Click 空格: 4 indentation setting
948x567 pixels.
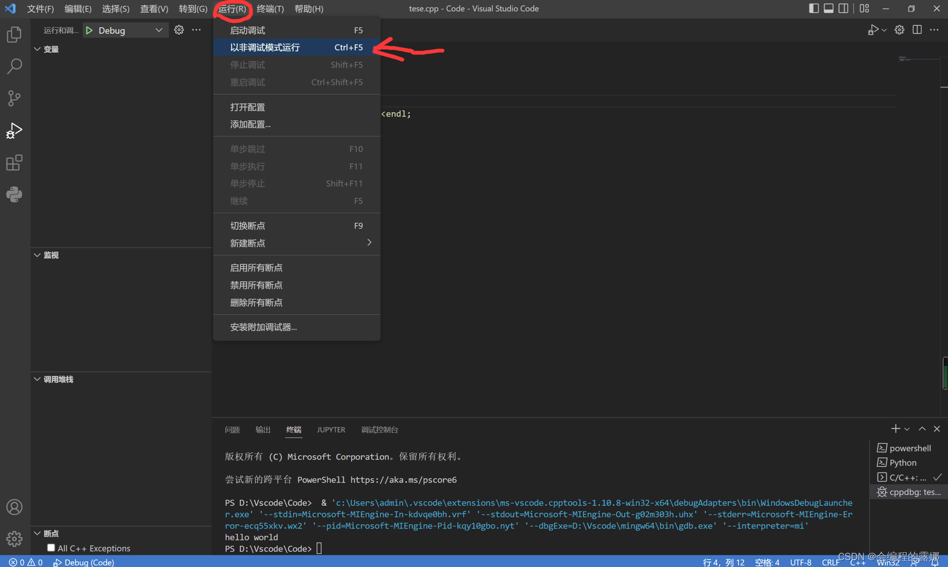tap(767, 562)
